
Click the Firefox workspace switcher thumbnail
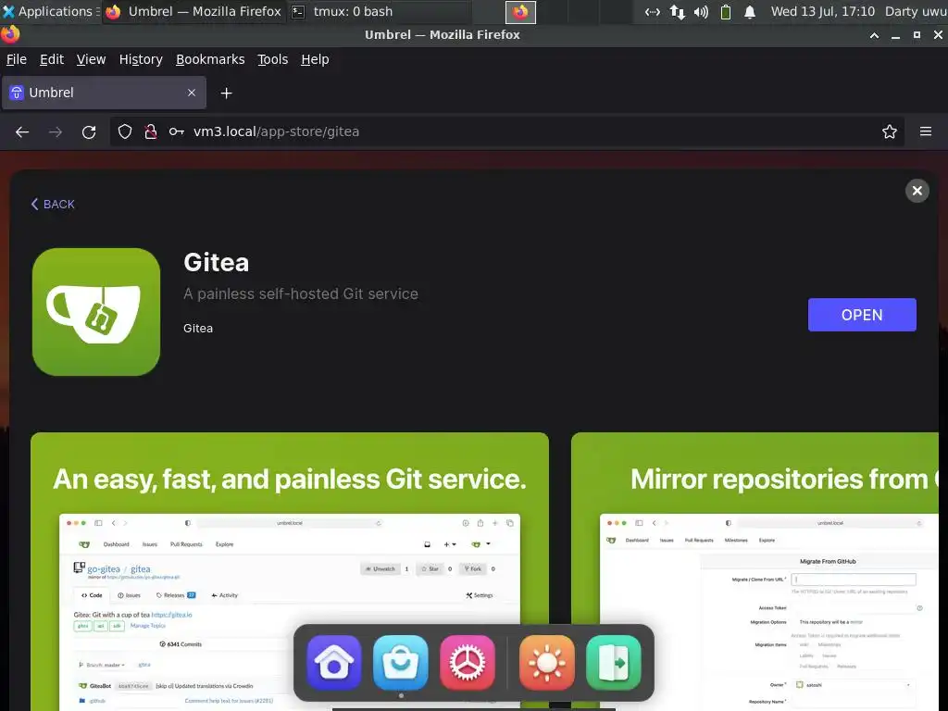pos(520,12)
